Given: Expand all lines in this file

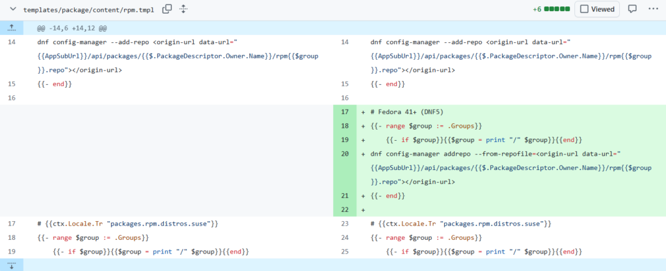Looking at the screenshot, I should click(x=183, y=9).
